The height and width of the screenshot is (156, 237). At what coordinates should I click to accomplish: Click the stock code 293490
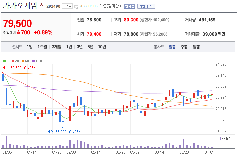(x=53, y=6)
